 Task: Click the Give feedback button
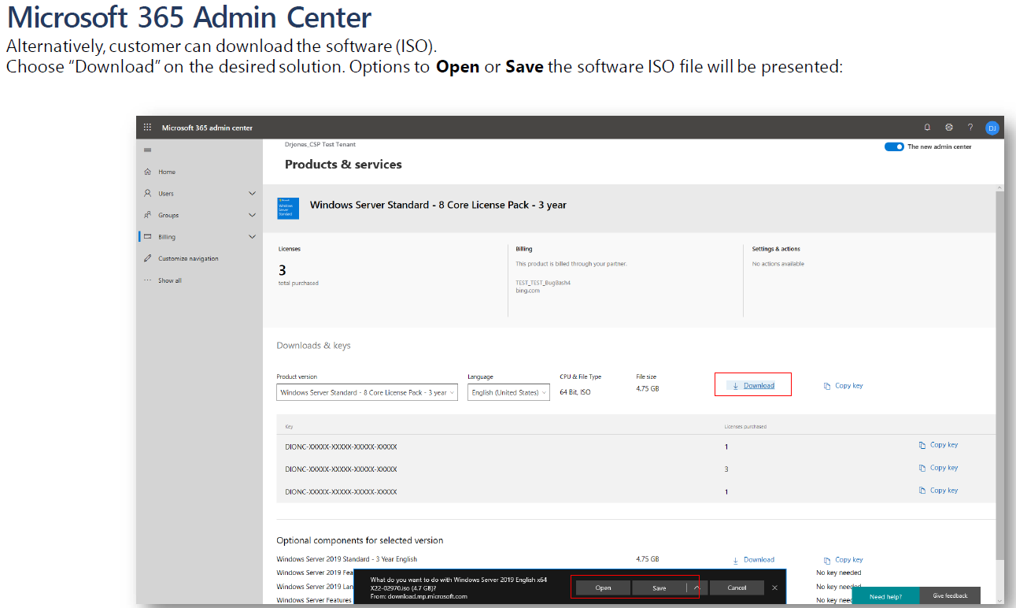950,596
